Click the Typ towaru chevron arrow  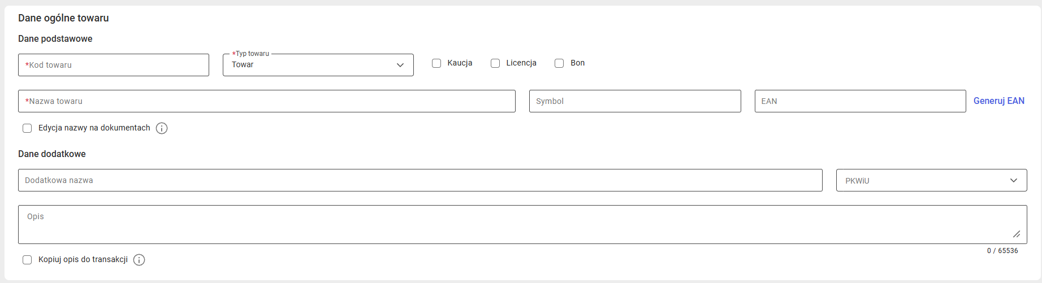click(x=400, y=65)
